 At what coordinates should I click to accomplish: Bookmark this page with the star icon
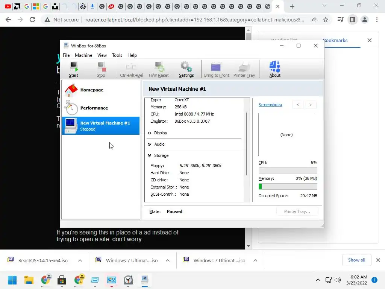tap(326, 20)
